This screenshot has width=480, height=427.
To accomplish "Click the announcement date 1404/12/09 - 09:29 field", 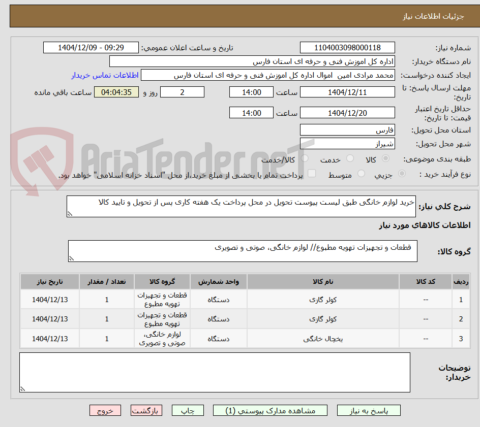I will (91, 48).
